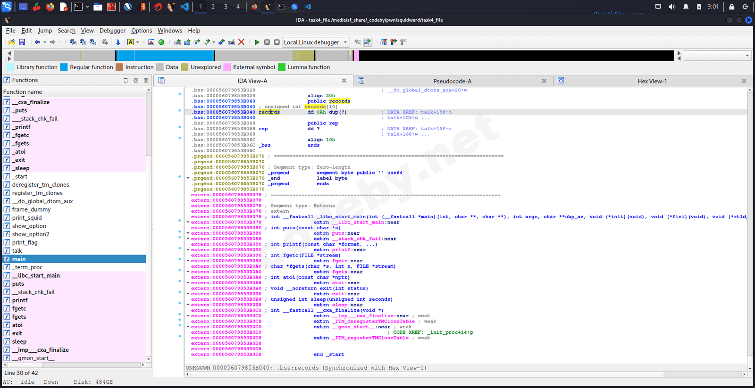Switch to workspace 2 in the panel
This screenshot has height=388, width=755.
213,7
